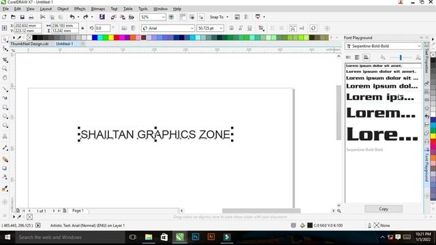Save the document using the floppy icon

tap(22, 17)
